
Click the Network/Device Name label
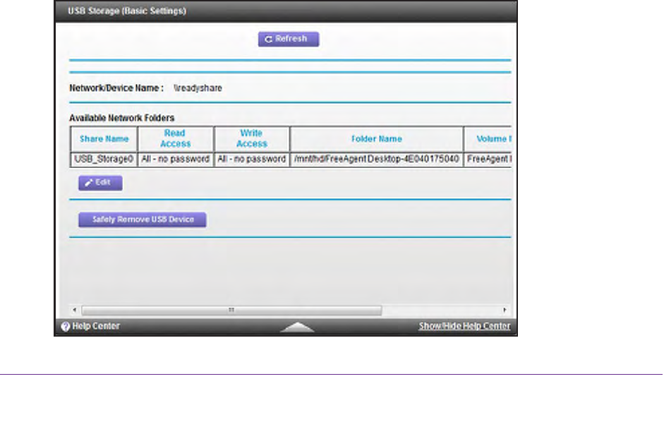click(x=116, y=88)
